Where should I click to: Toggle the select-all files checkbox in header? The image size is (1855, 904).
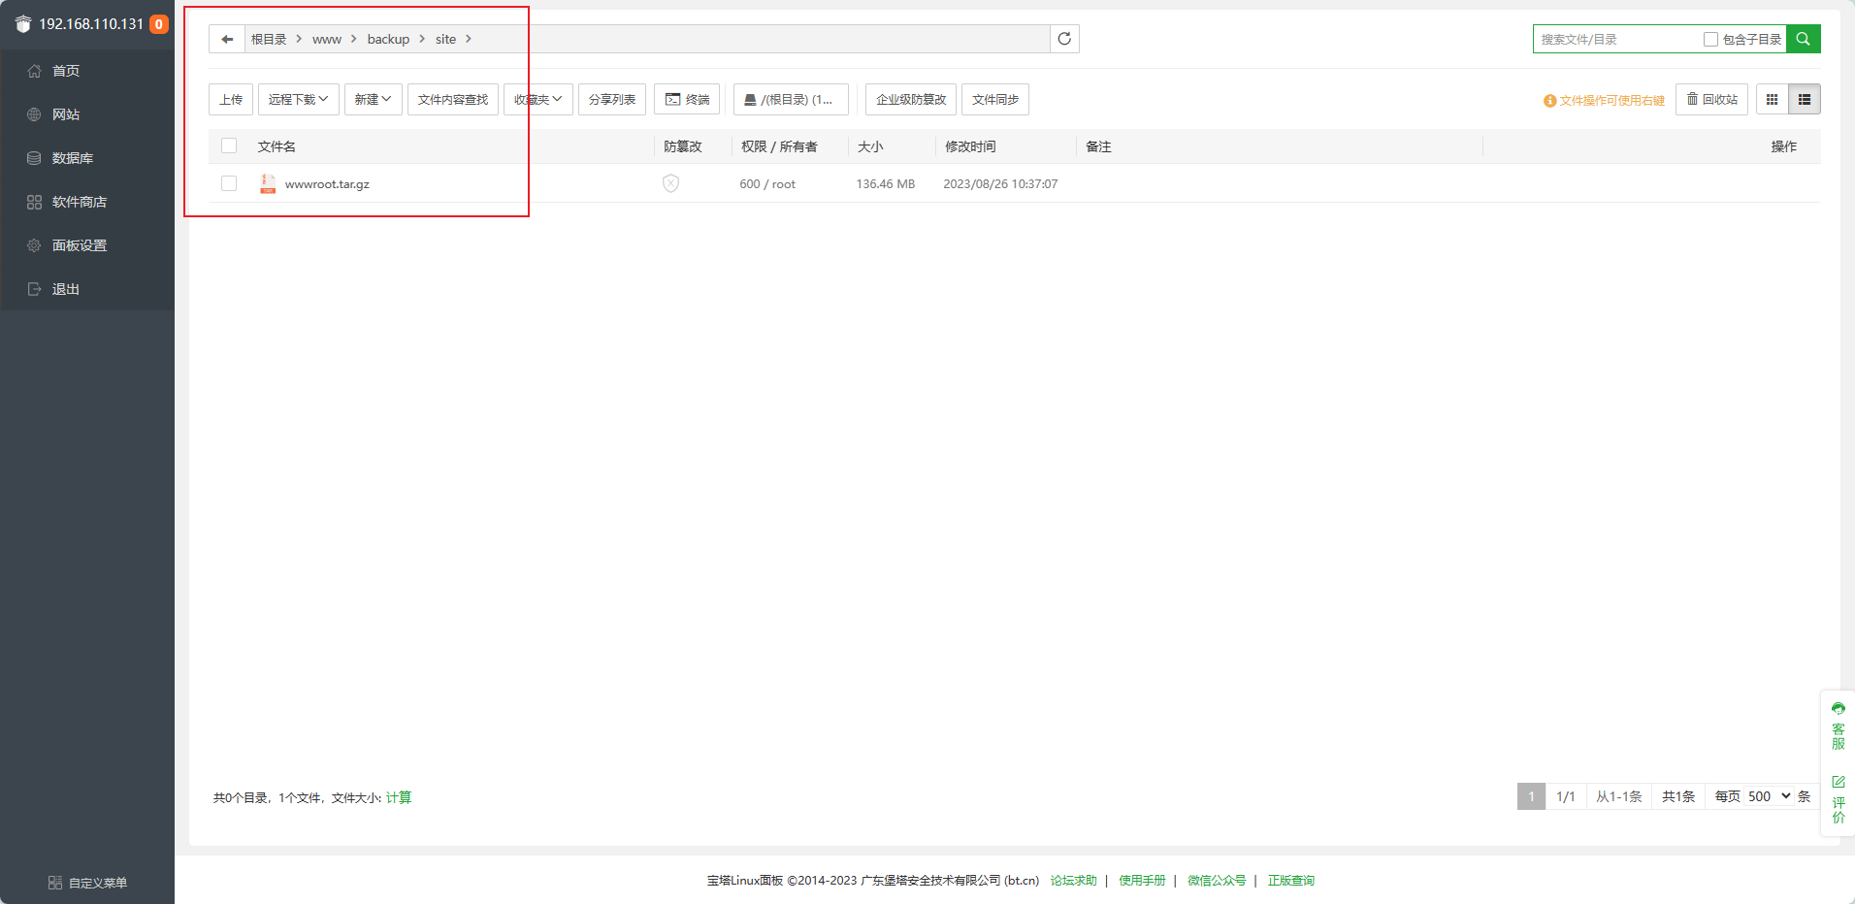coord(229,146)
